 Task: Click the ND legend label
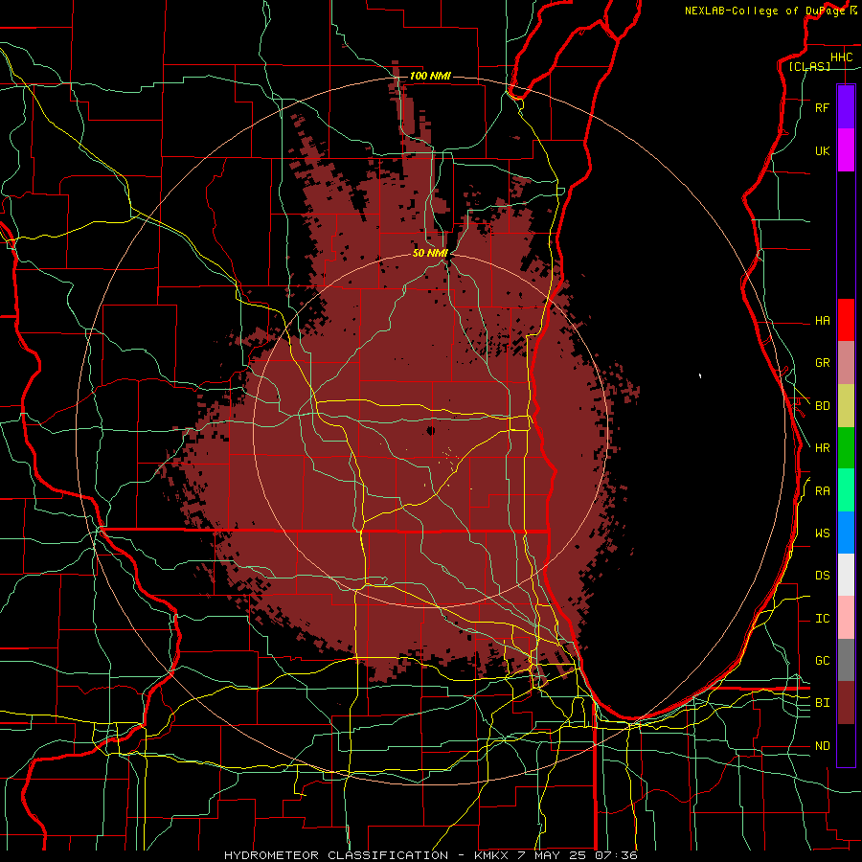point(822,745)
